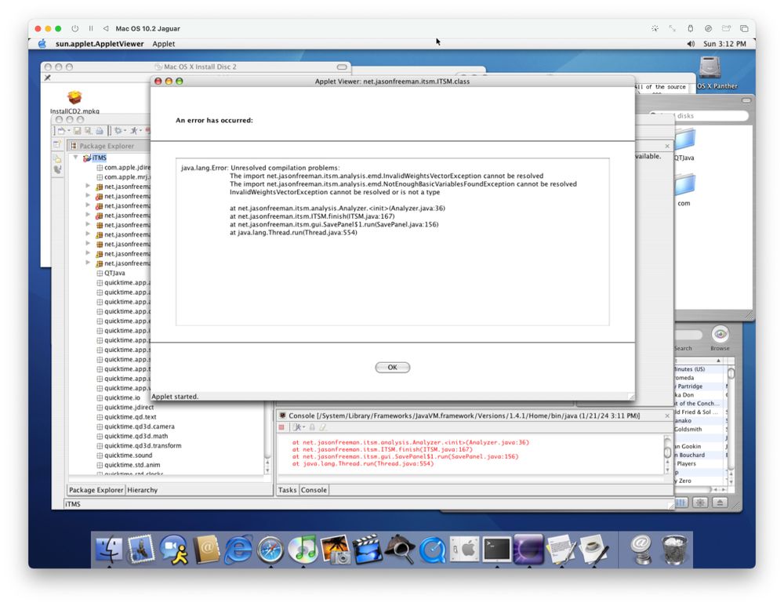Click the VM back arrow in host toolbar

point(106,28)
